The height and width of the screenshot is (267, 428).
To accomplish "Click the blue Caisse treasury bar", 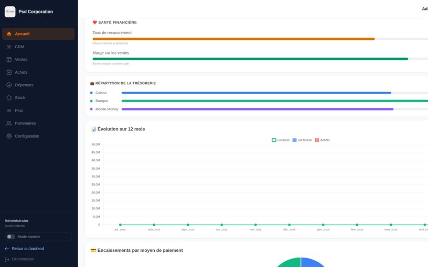I will click(x=256, y=93).
